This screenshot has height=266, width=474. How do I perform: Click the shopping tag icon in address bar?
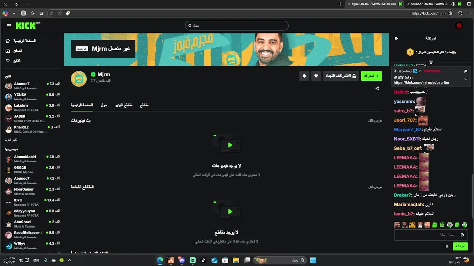point(68,13)
